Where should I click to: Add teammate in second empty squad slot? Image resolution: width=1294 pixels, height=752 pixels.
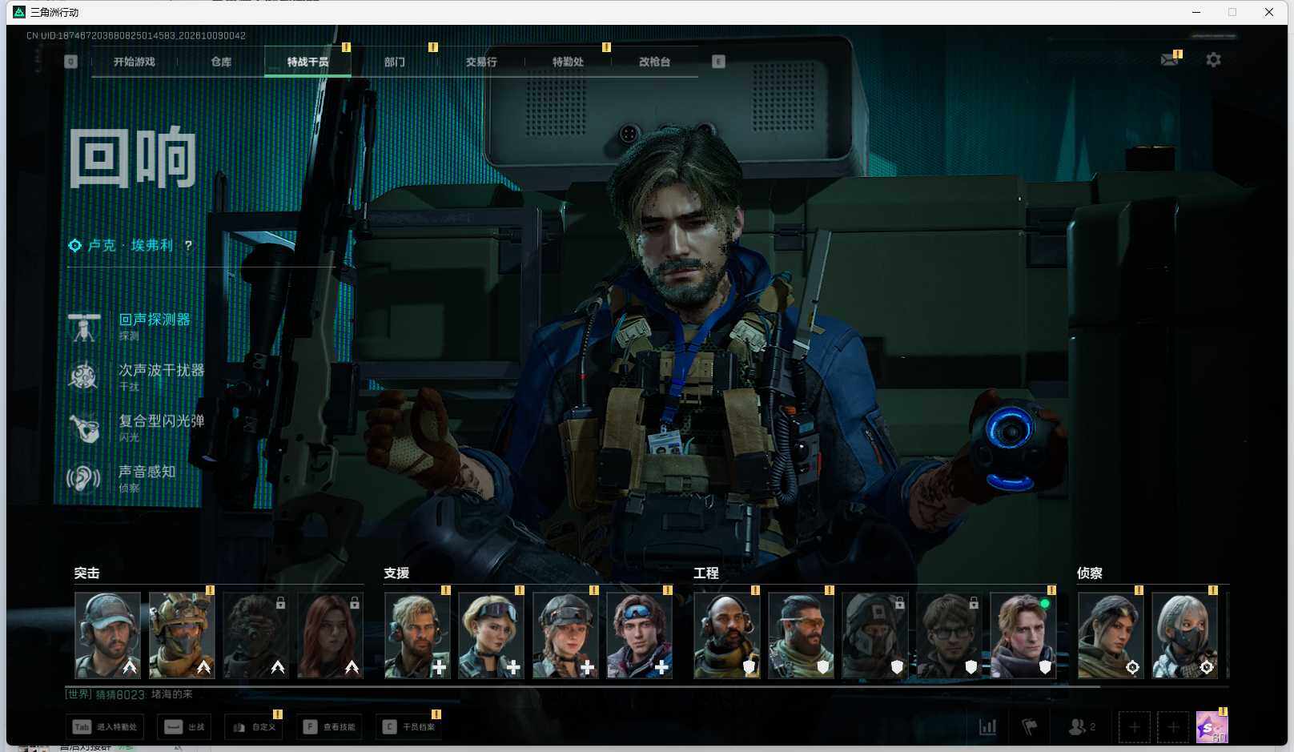tap(1173, 727)
